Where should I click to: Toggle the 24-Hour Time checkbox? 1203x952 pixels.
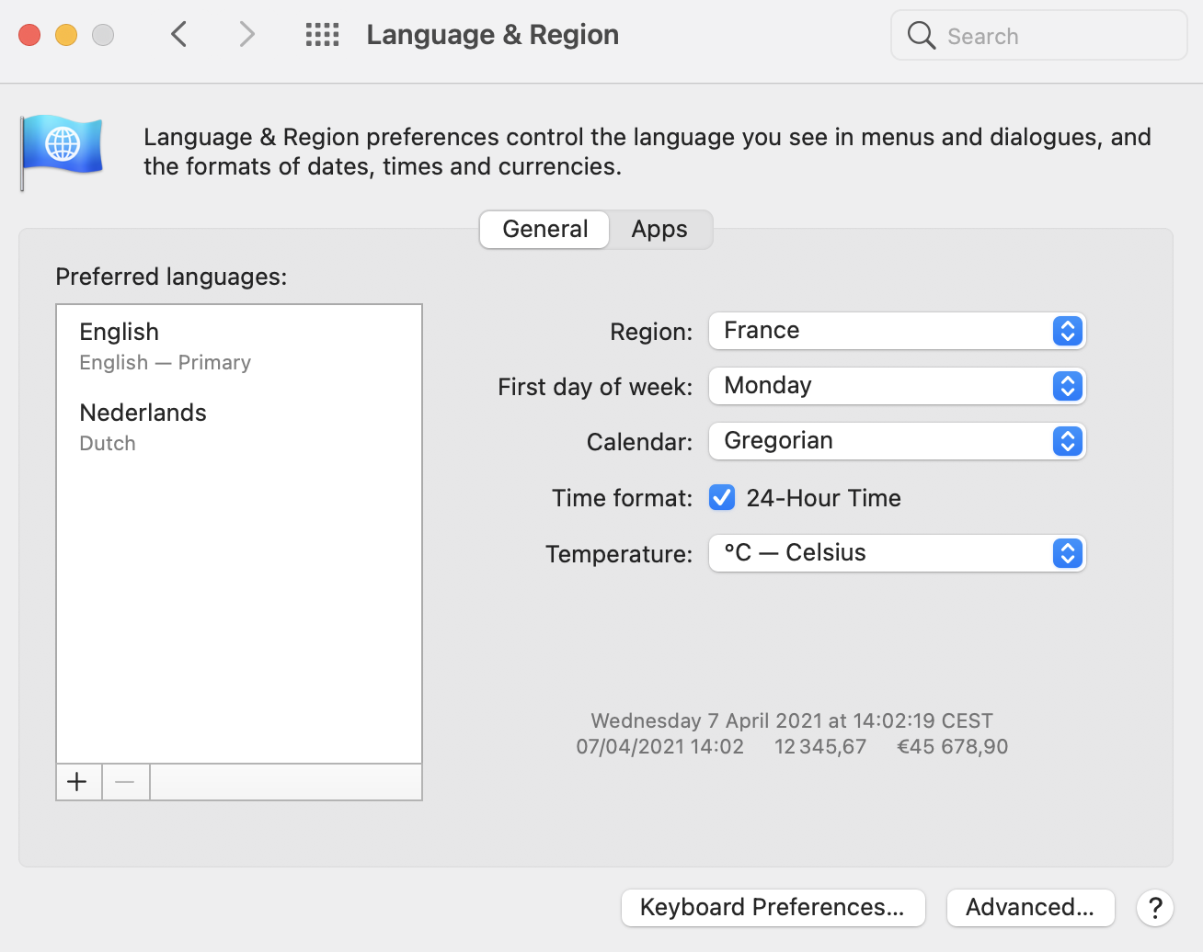pyautogui.click(x=722, y=498)
